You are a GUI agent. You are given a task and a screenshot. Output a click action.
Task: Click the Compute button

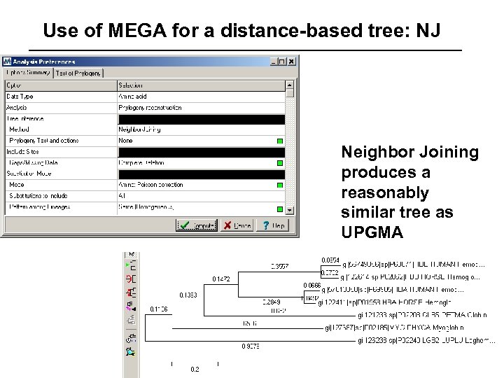tap(197, 225)
